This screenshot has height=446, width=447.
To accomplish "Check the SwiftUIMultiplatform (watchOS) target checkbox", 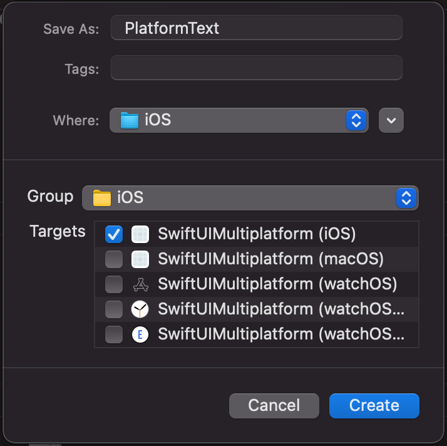I will click(x=114, y=284).
